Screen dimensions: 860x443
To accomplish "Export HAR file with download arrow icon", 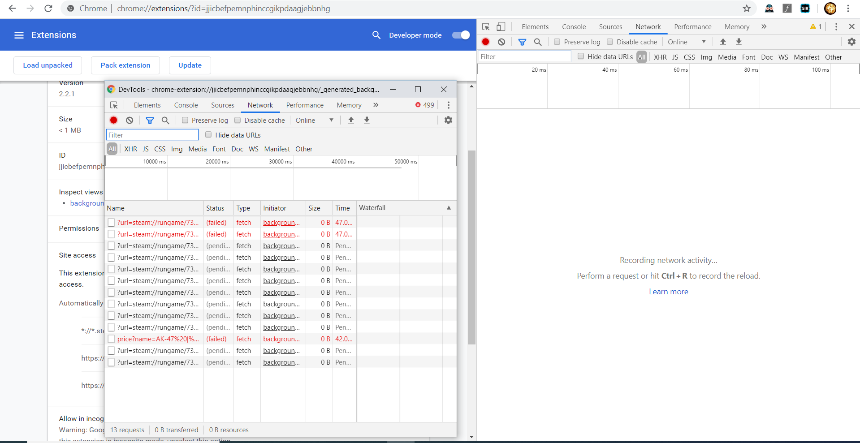I will click(367, 120).
